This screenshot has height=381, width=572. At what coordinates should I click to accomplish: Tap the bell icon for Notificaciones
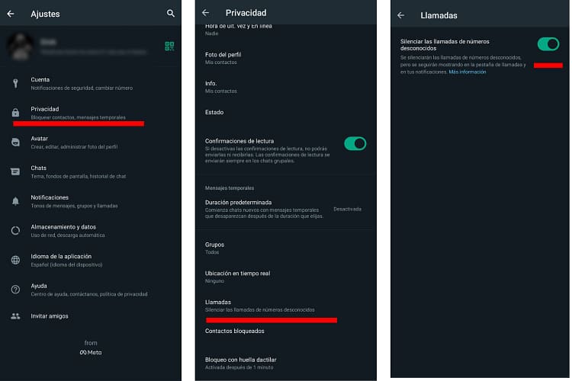[15, 201]
